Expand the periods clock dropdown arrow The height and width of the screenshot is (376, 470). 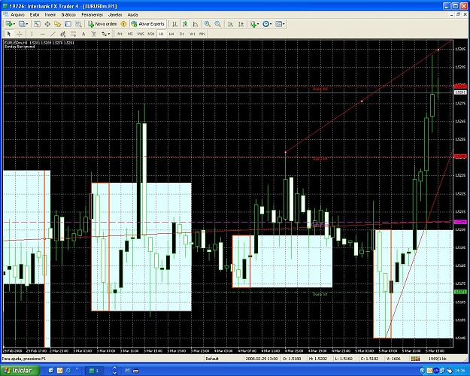(271, 24)
